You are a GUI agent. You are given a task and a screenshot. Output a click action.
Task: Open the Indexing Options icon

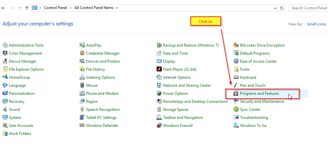[x=82, y=77]
